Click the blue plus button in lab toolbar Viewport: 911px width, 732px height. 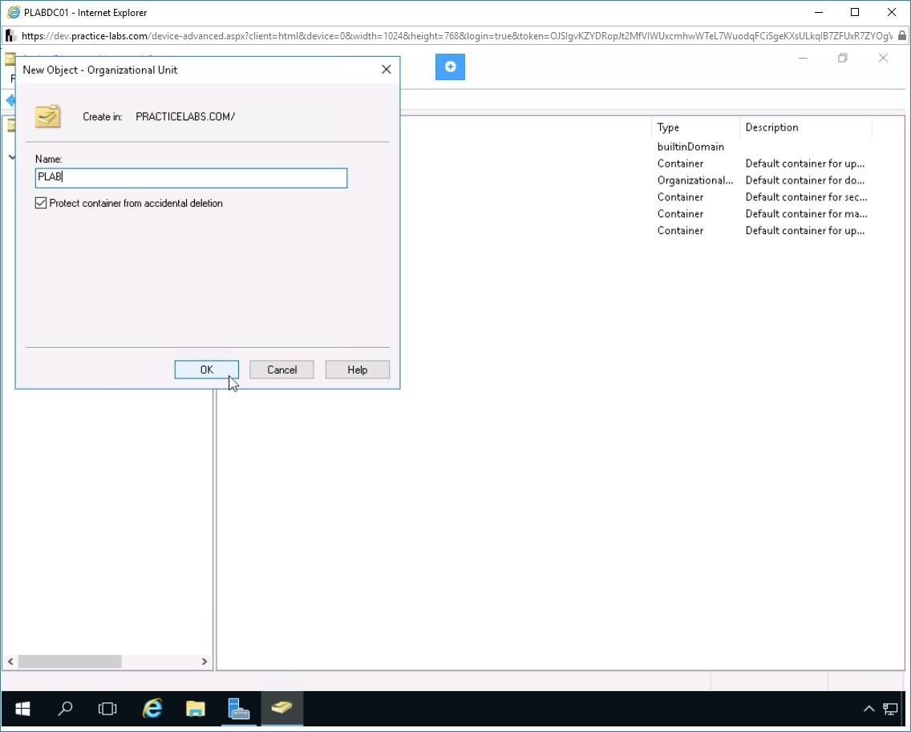(x=450, y=67)
